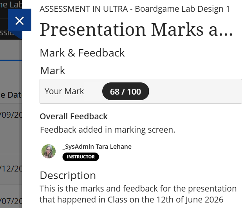
Task: Click the description text about 12th June presentation
Action: (138, 194)
